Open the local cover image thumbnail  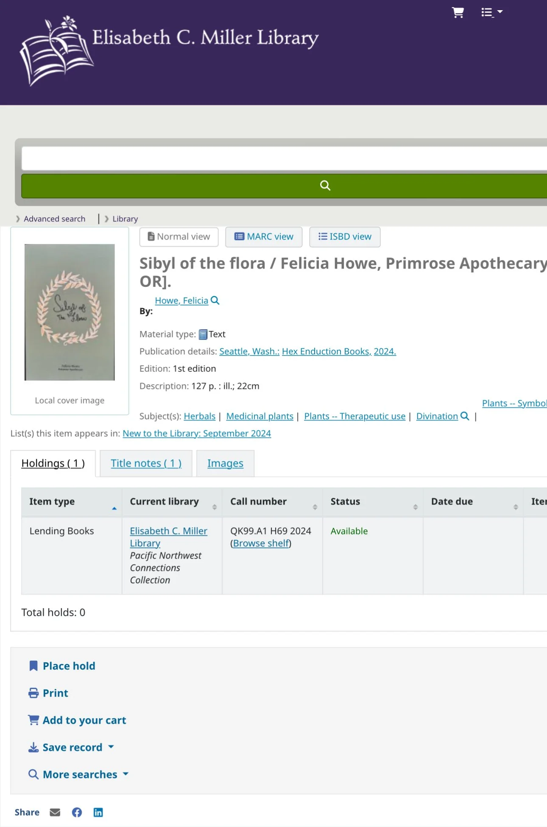tap(70, 312)
